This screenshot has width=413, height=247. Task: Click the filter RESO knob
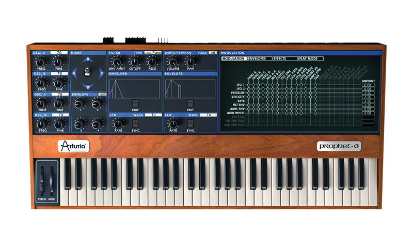tap(152, 63)
